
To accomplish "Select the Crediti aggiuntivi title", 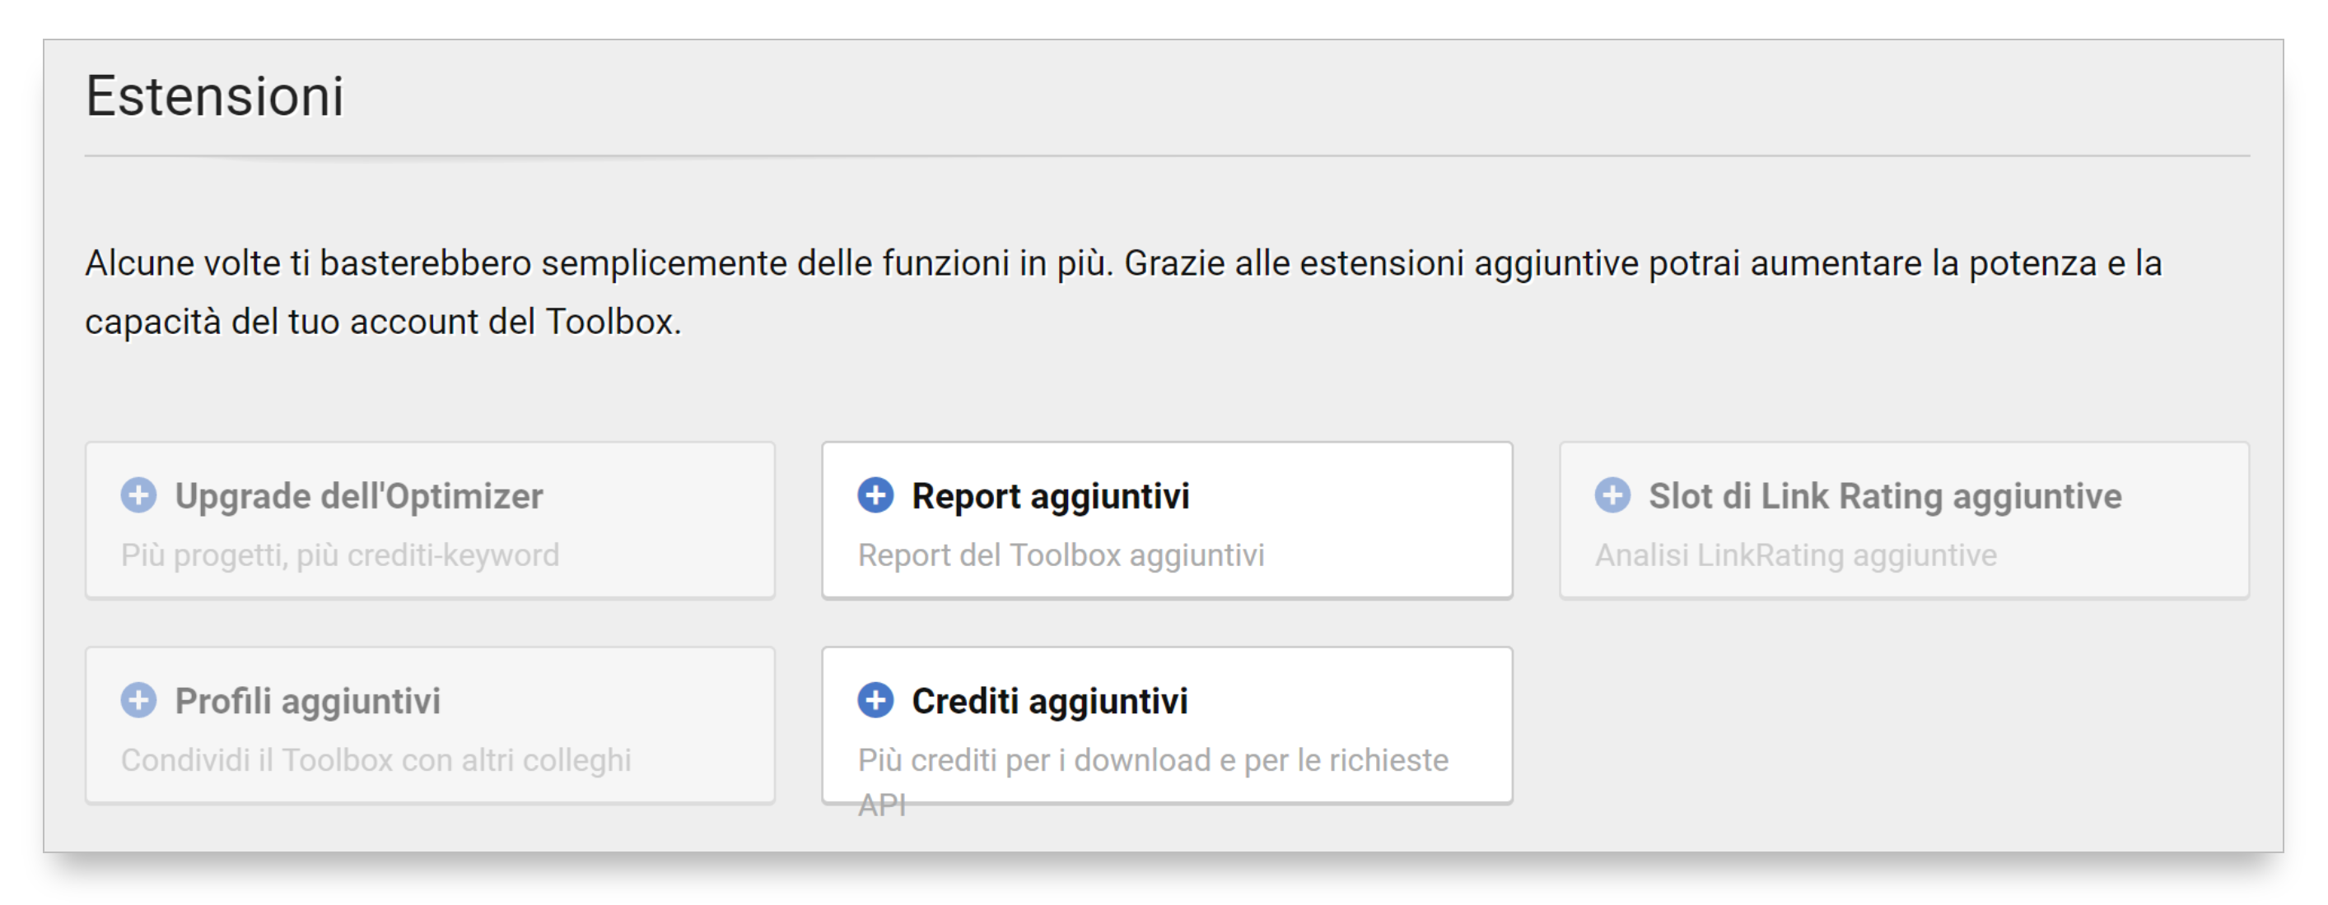I will coord(1049,701).
